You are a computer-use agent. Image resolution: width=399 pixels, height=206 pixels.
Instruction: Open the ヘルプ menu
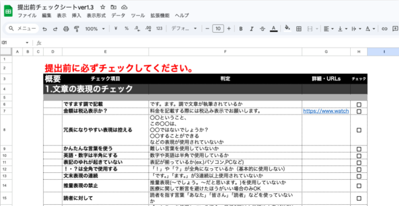[182, 15]
